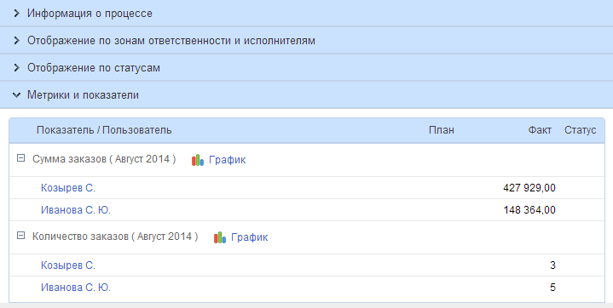
Task: Expand Информация о процессе chevron
Action: [x=16, y=14]
